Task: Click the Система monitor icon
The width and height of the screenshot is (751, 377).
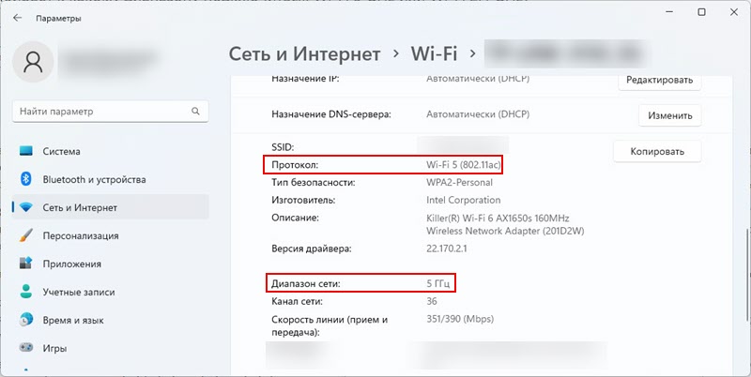Action: [26, 151]
